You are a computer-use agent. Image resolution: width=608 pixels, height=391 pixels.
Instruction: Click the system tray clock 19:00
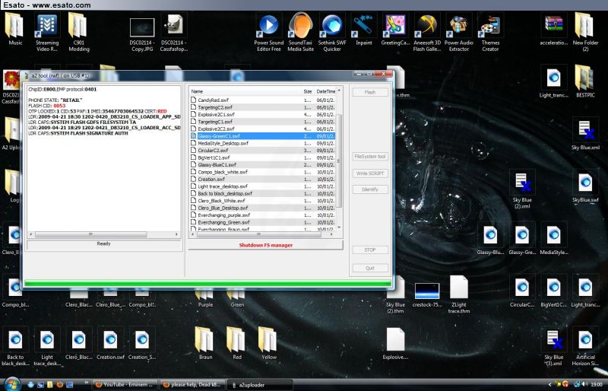(x=597, y=384)
